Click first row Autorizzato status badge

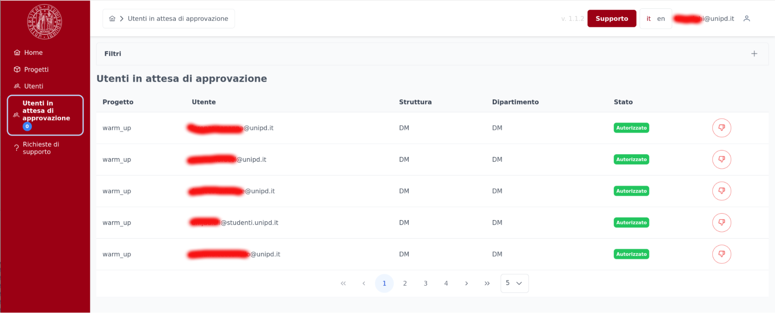631,128
